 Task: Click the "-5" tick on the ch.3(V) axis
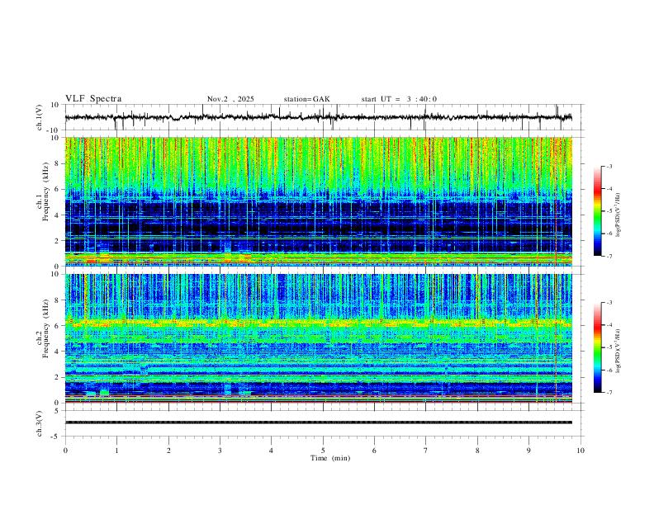56,437
